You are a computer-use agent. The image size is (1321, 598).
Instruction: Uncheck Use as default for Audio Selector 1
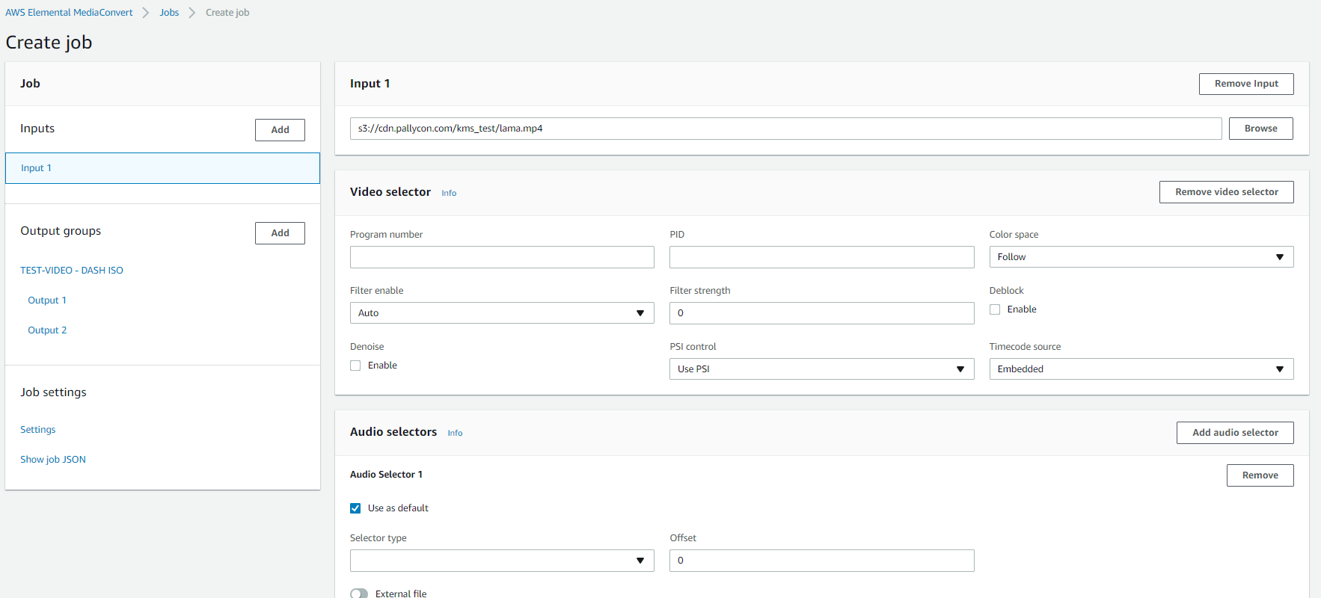pyautogui.click(x=355, y=508)
